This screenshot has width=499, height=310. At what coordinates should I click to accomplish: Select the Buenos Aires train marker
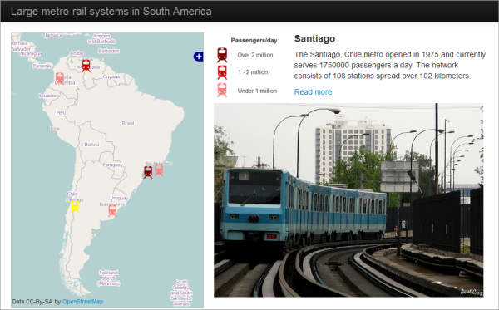tap(112, 211)
